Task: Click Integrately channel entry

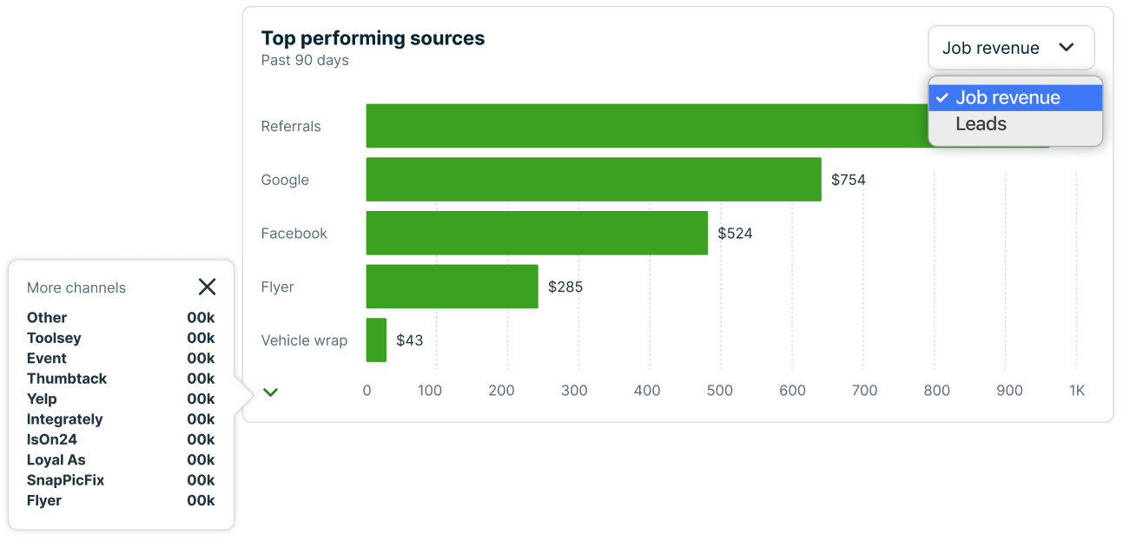Action: (x=64, y=419)
